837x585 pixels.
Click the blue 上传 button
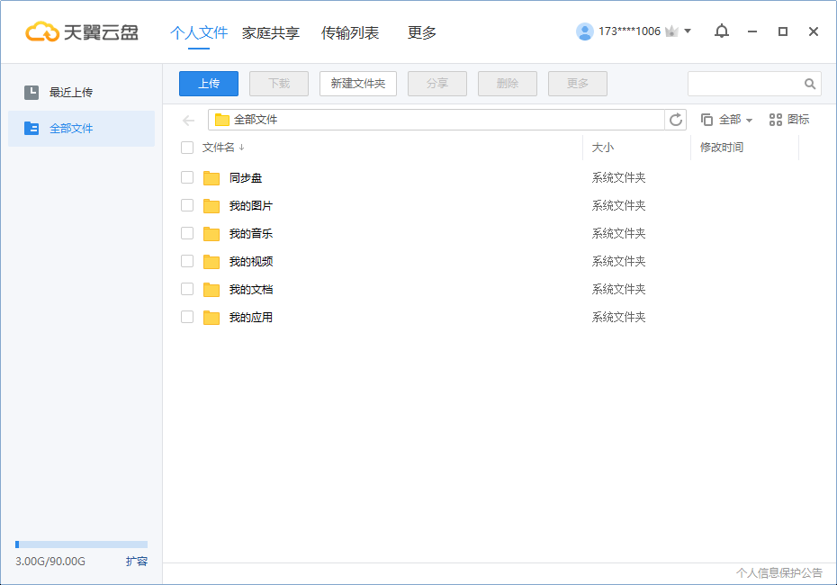(x=208, y=83)
